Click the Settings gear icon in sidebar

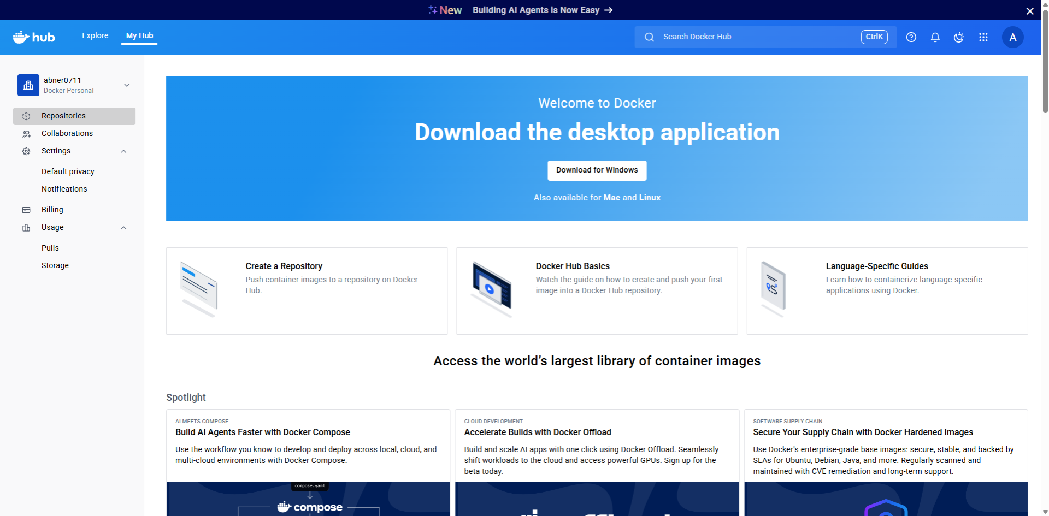pyautogui.click(x=26, y=151)
